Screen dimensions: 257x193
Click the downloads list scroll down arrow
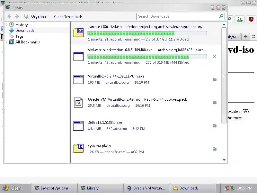[224, 160]
